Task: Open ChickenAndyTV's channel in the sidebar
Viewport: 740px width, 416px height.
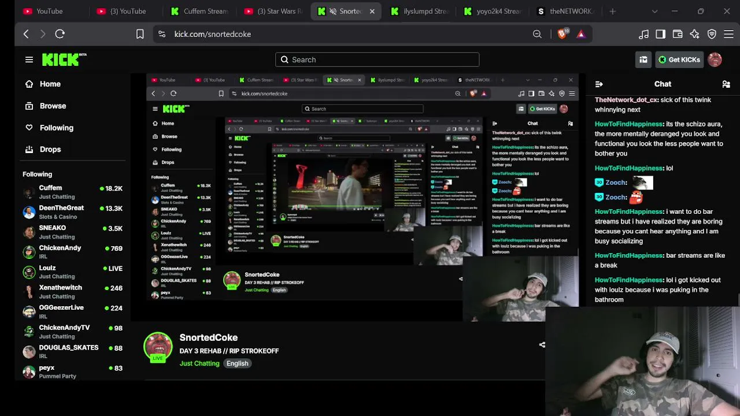Action: point(72,332)
